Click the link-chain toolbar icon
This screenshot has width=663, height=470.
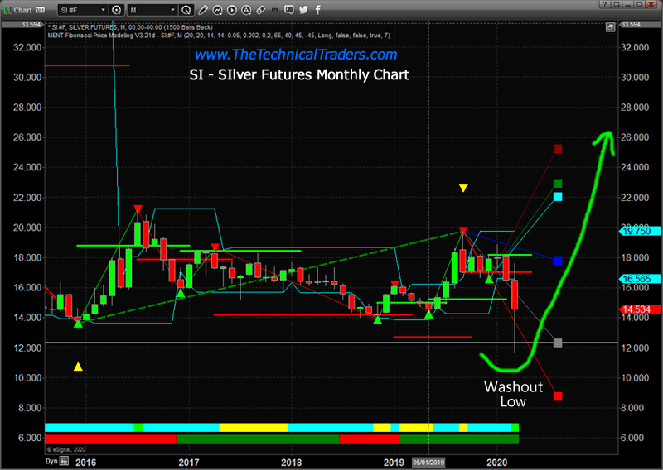point(260,10)
